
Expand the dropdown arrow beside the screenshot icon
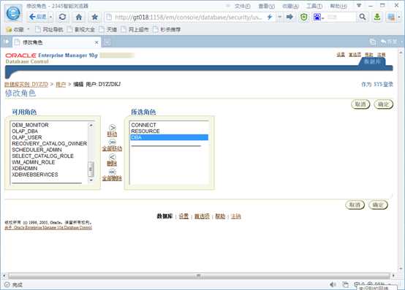[399, 18]
